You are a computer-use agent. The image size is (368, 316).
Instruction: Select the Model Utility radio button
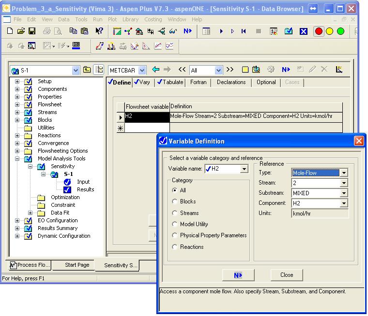pyautogui.click(x=174, y=224)
